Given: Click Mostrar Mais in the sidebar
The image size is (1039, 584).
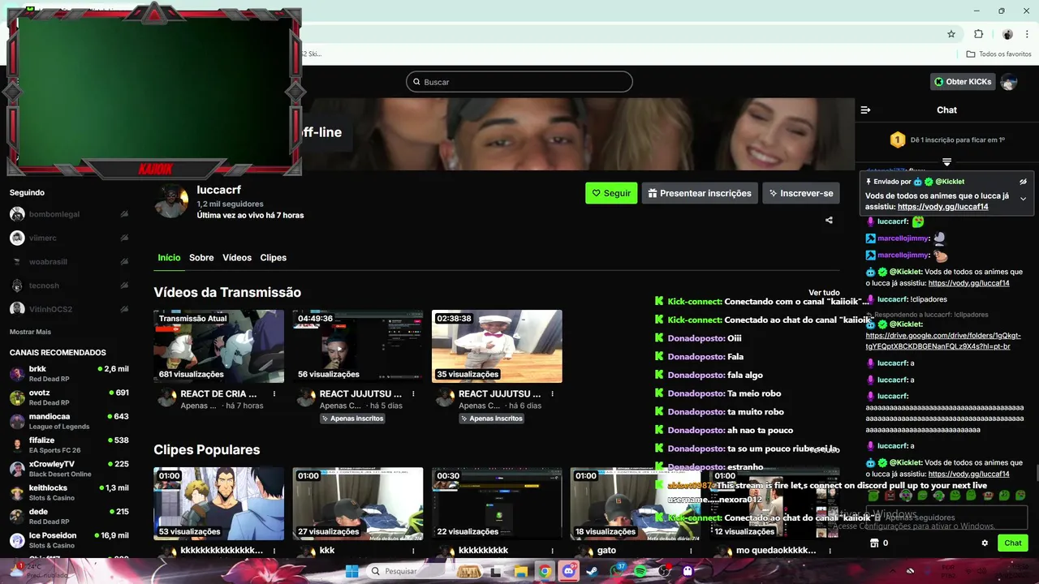Looking at the screenshot, I should [30, 332].
